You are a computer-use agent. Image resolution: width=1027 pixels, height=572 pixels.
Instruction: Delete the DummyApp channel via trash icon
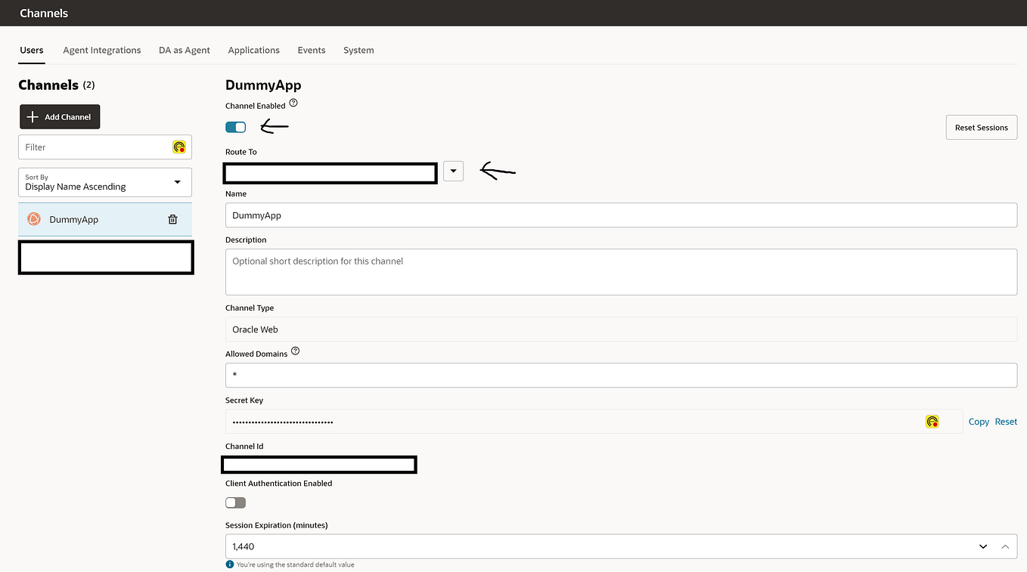tap(172, 218)
